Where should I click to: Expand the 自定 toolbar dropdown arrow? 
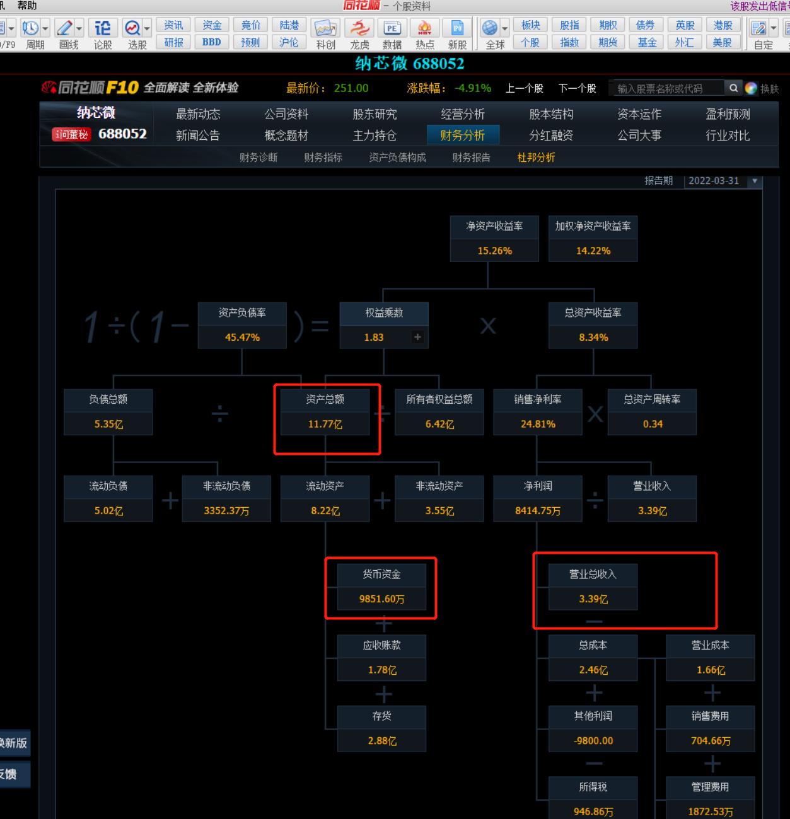tap(774, 28)
